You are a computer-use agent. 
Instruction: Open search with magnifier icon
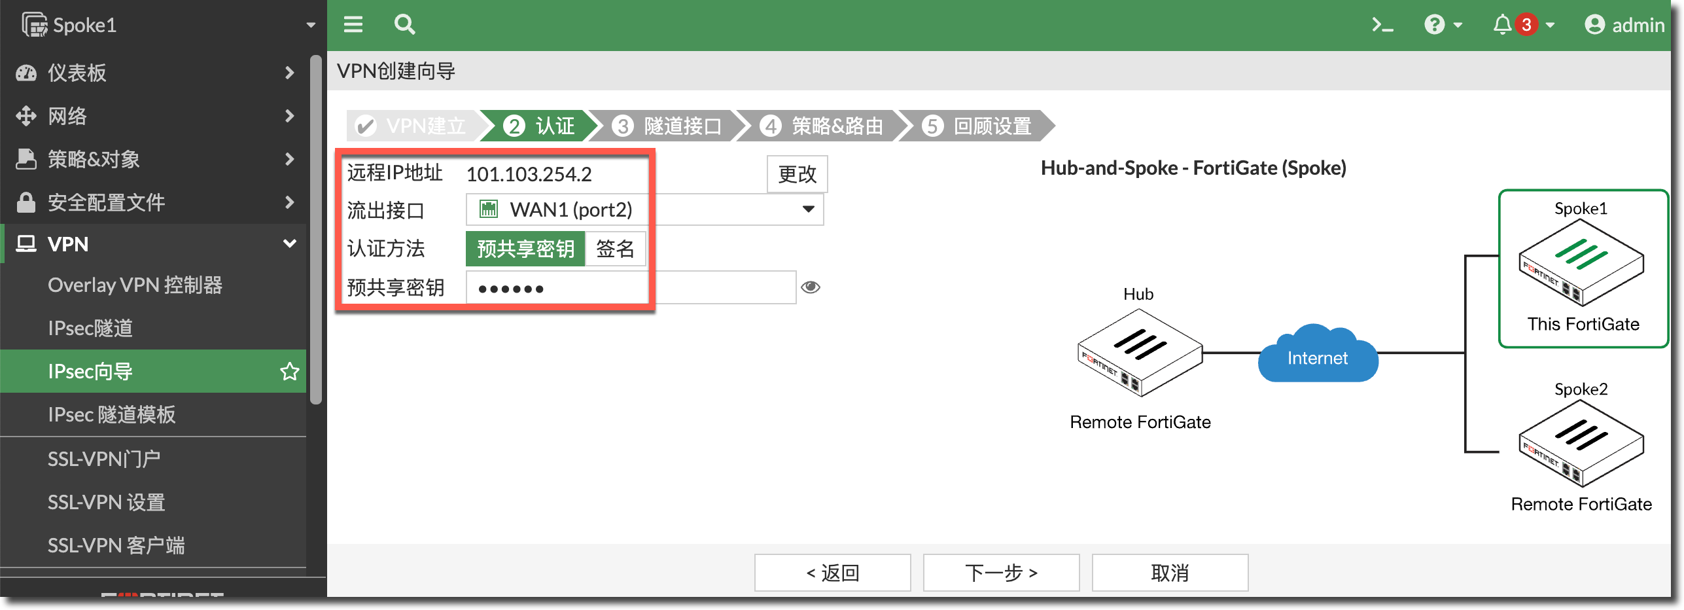(x=404, y=25)
